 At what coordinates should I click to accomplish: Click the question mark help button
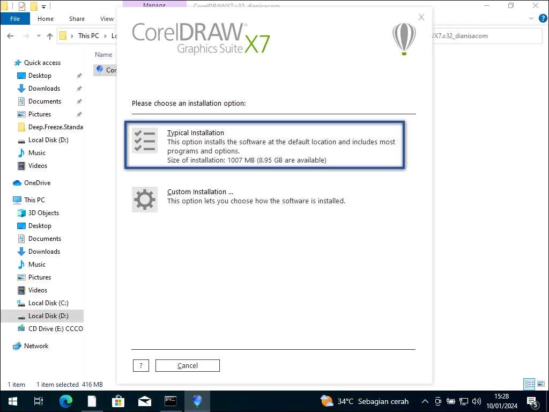tap(140, 365)
